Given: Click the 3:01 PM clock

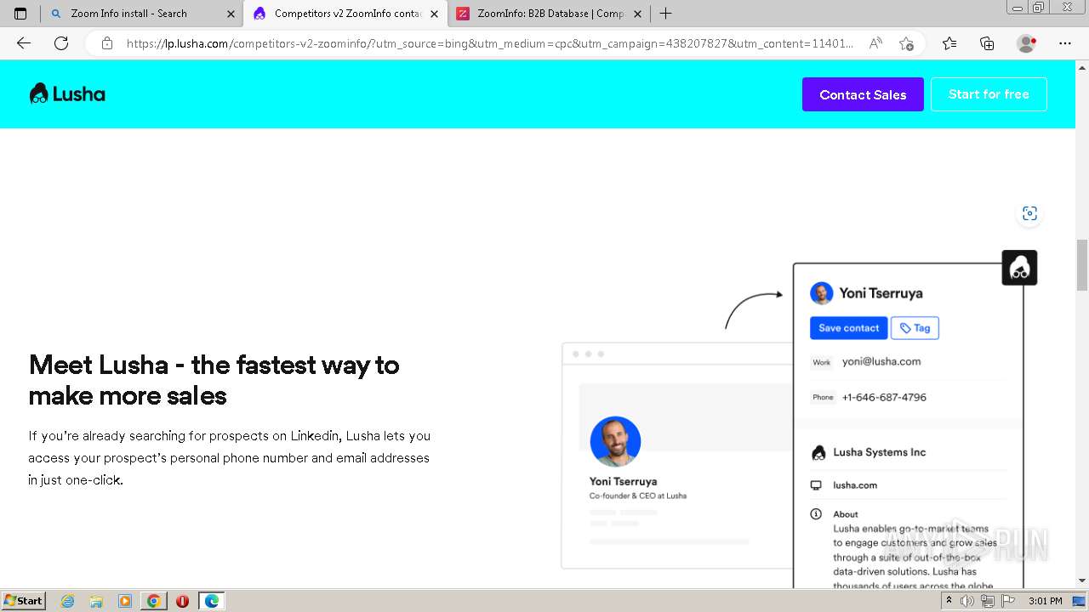Looking at the screenshot, I should coord(1045,601).
